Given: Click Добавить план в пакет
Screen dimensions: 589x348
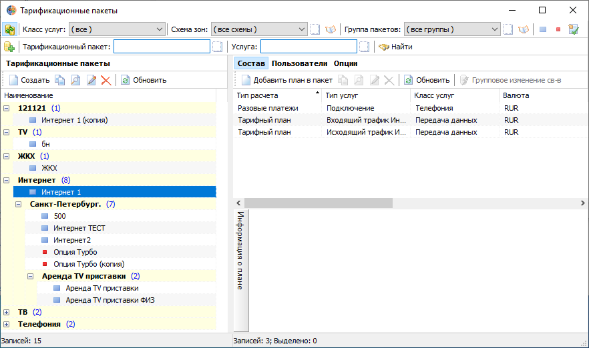Looking at the screenshot, I should tap(287, 80).
